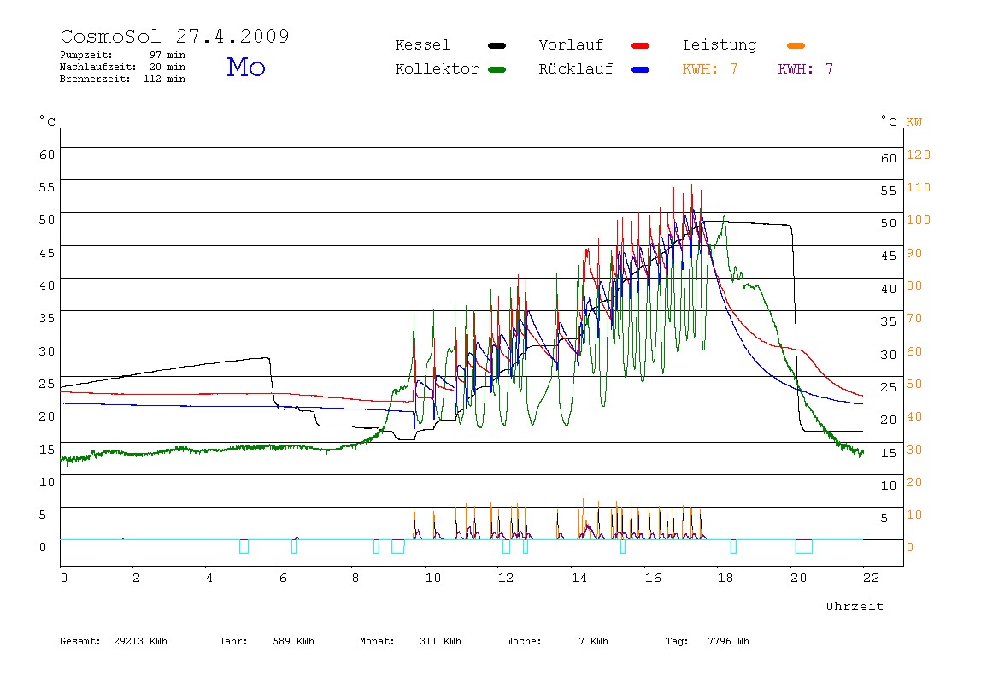Screen dimensions: 981x694
Task: Click the "Kollektor" legend label
Action: coord(437,69)
